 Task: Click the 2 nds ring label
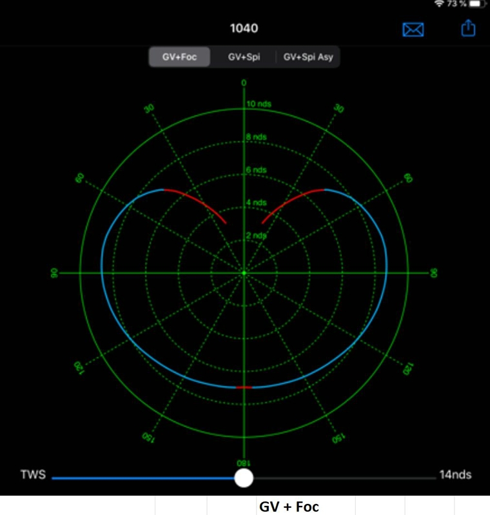pos(256,236)
